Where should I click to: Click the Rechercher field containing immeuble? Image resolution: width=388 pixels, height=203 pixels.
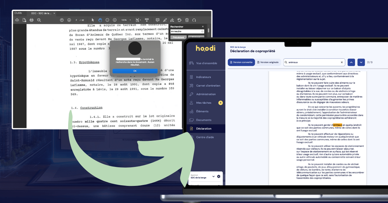[187, 32]
